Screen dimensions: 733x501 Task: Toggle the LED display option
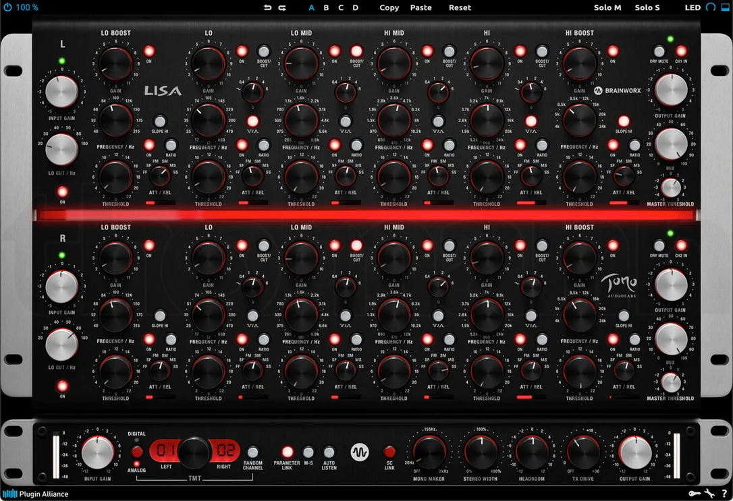693,7
